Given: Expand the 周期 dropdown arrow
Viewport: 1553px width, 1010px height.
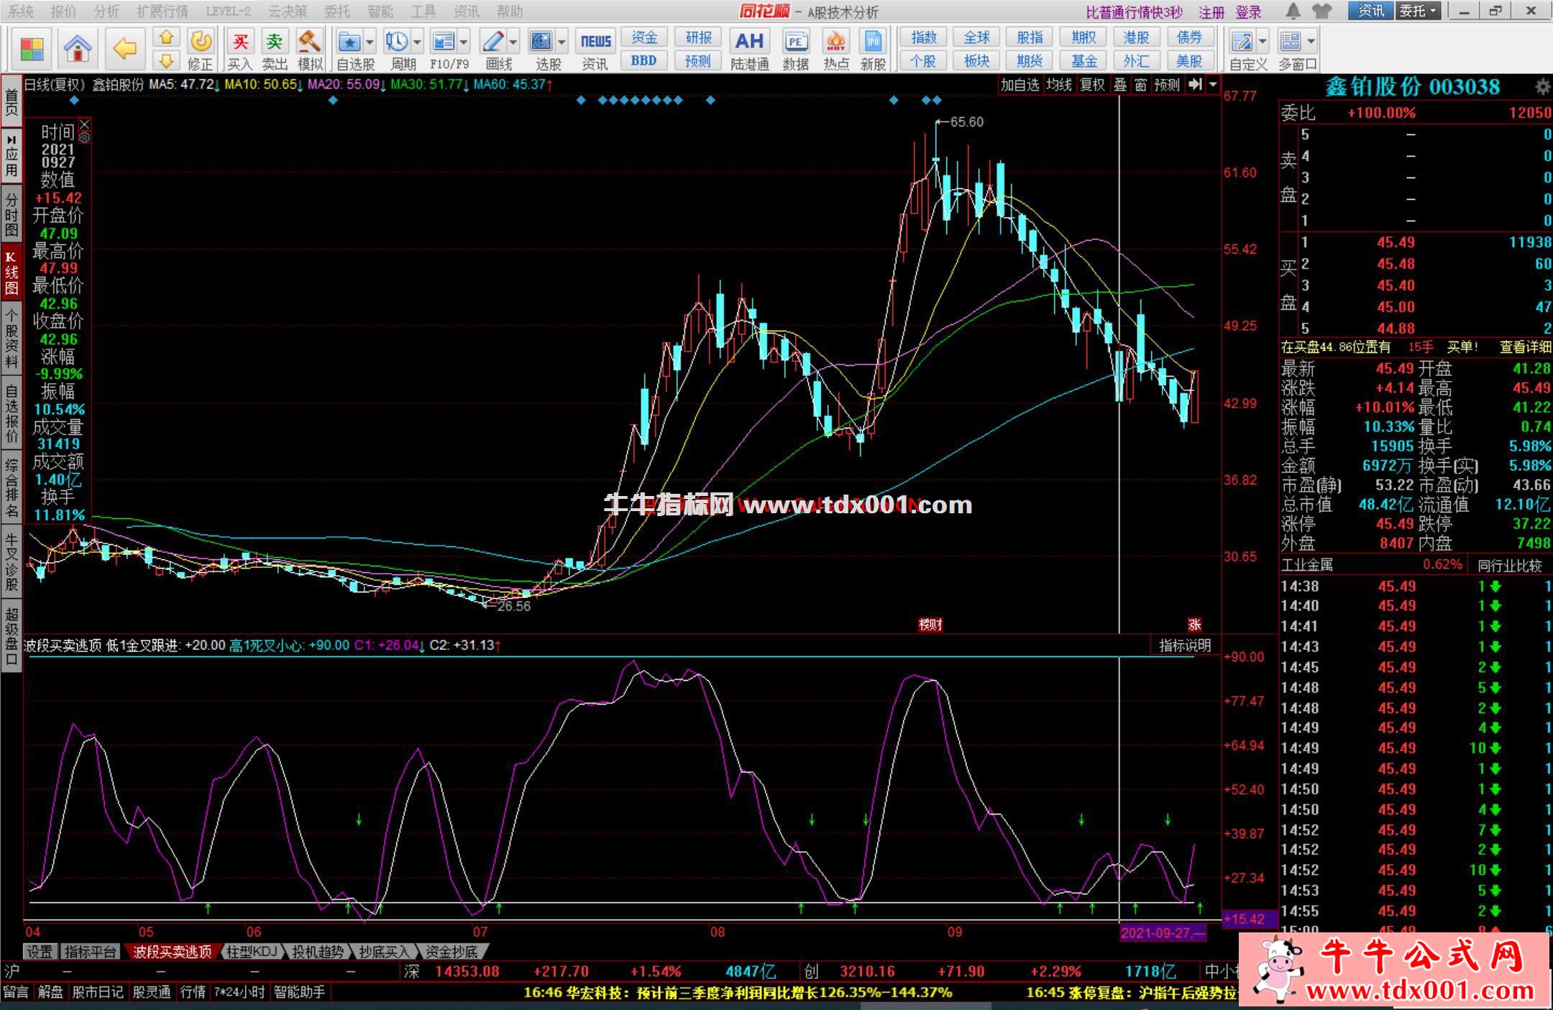Looking at the screenshot, I should (416, 42).
